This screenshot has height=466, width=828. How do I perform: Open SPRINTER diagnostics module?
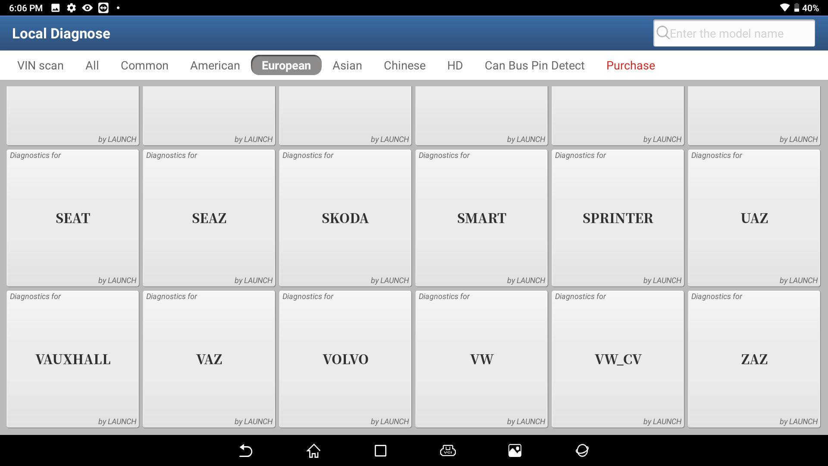[x=618, y=218]
